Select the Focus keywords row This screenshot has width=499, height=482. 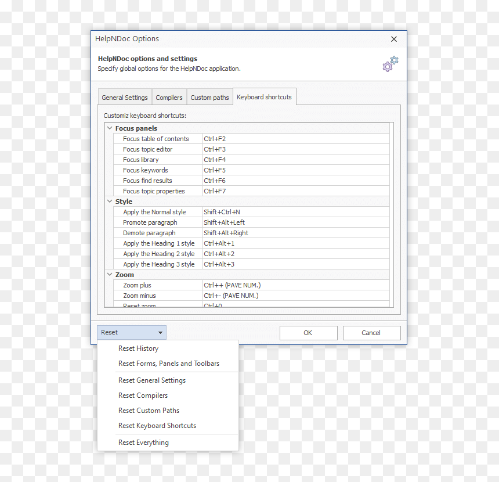pyautogui.click(x=251, y=170)
